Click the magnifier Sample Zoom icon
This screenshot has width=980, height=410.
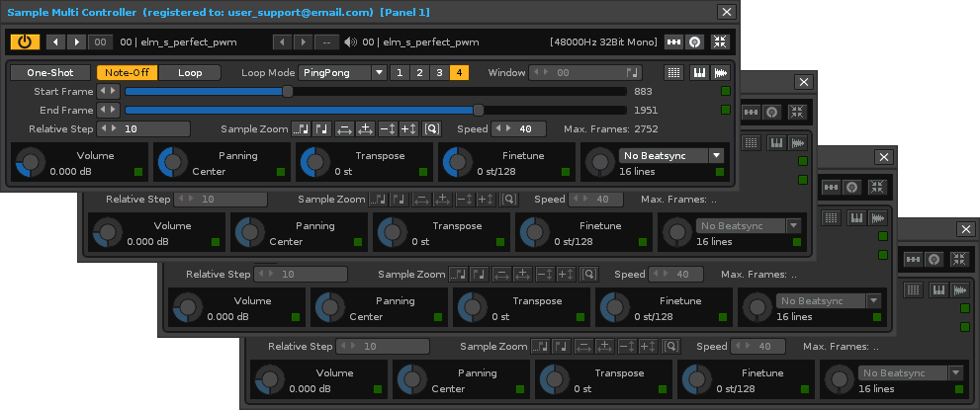tap(431, 129)
